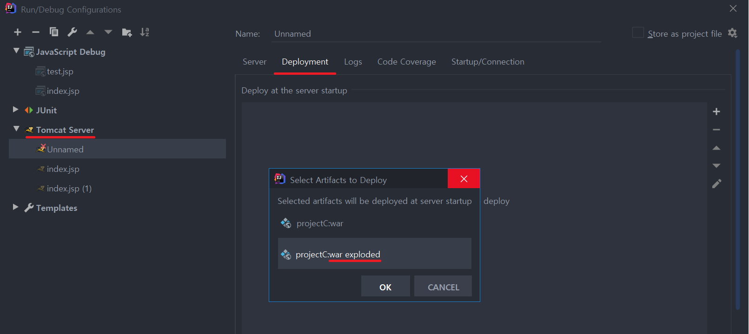
Task: Click the JUnit group icon
Action: click(x=29, y=110)
